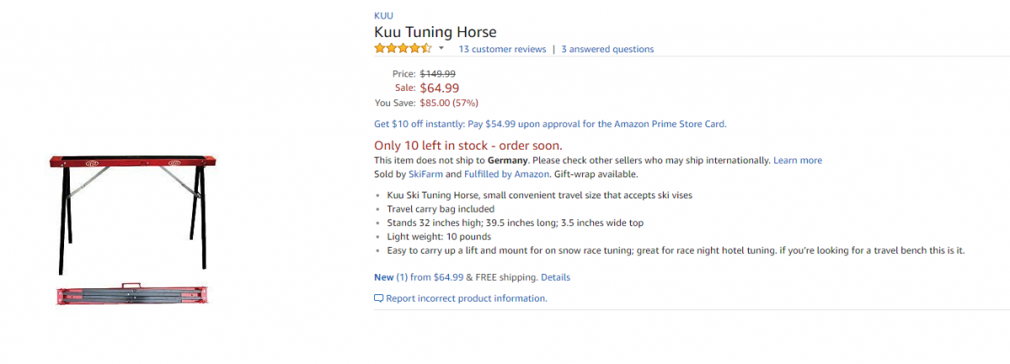Click the speech bubble report icon
Screen dimensions: 1010x364
click(379, 298)
